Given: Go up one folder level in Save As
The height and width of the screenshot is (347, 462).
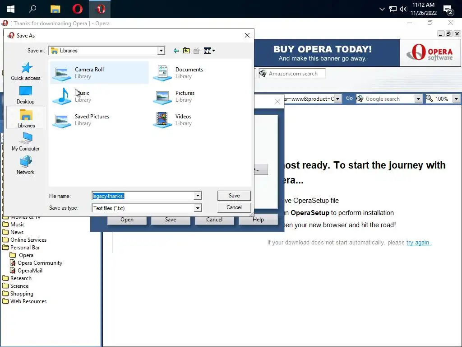Looking at the screenshot, I should coord(186,51).
